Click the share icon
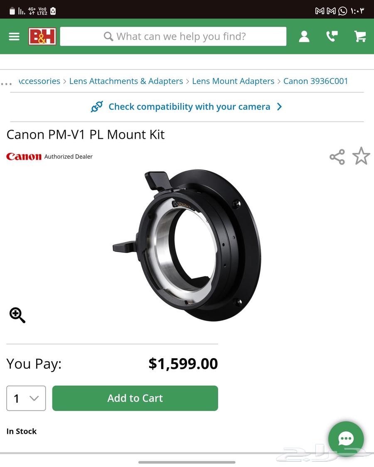 337,157
